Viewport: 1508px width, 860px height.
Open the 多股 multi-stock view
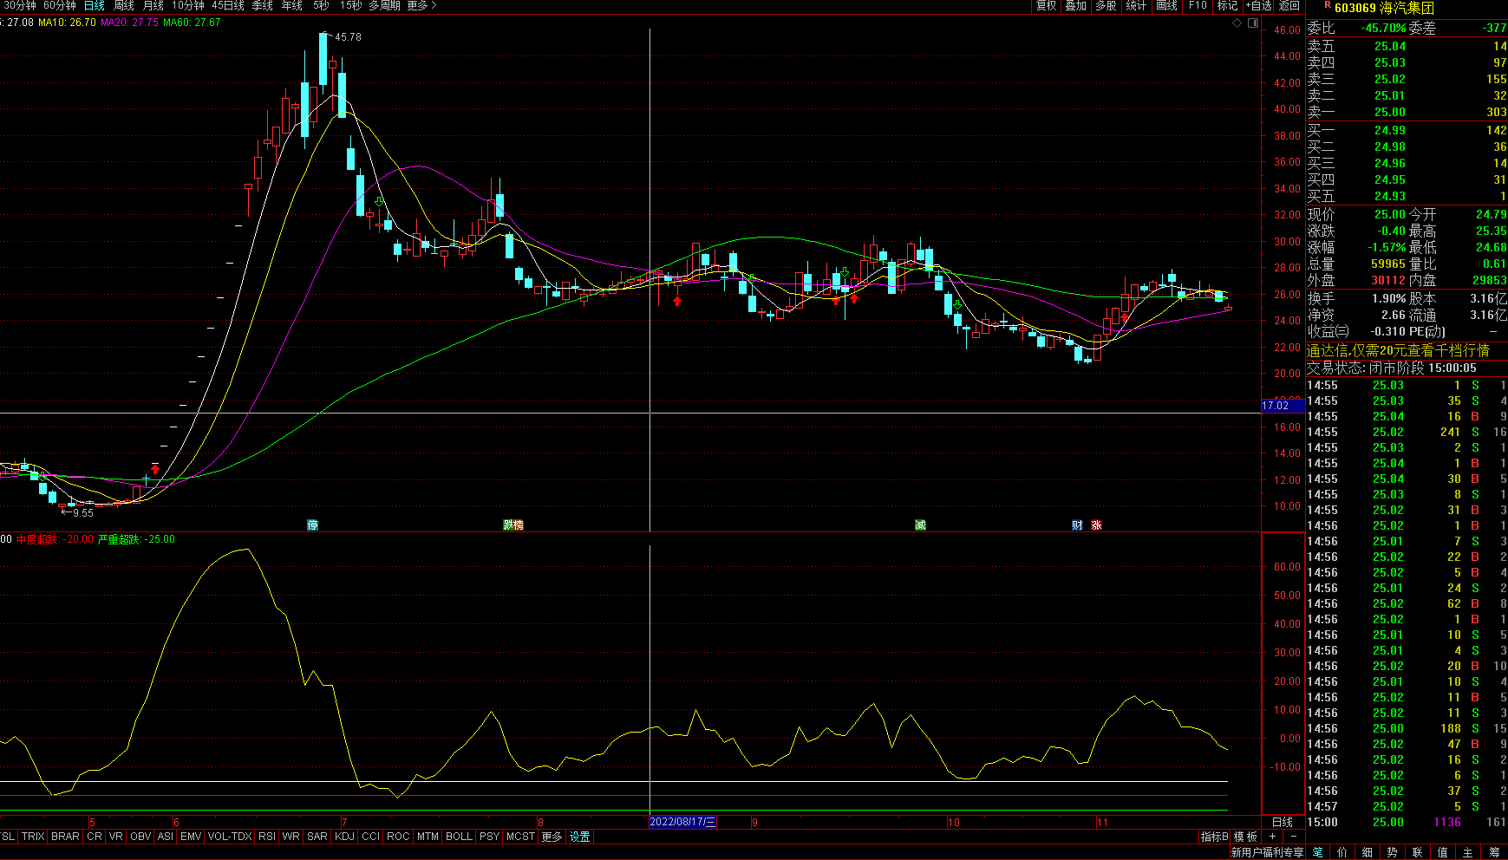[x=1106, y=6]
